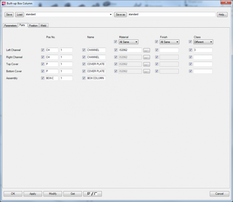Image resolution: width=233 pixels, height=202 pixels.
Task: Click the checkbox toggle all button
Action: pos(92,194)
